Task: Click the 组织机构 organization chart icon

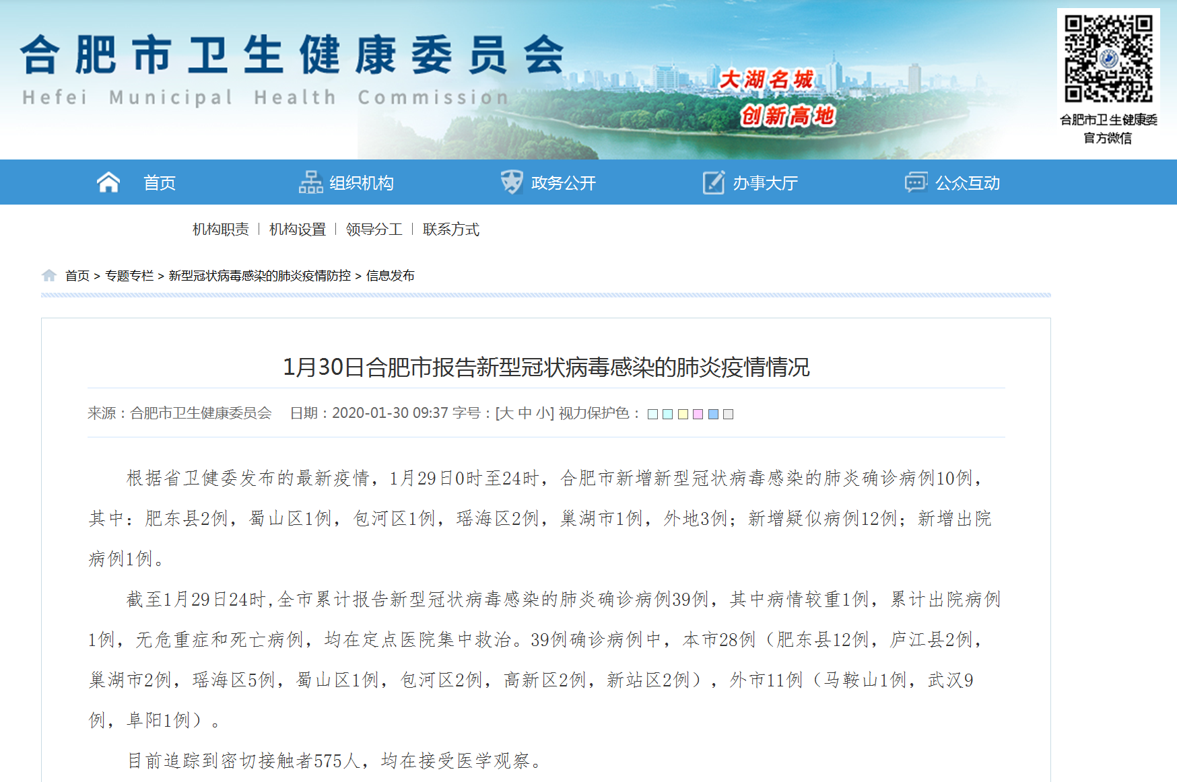Action: coord(311,182)
